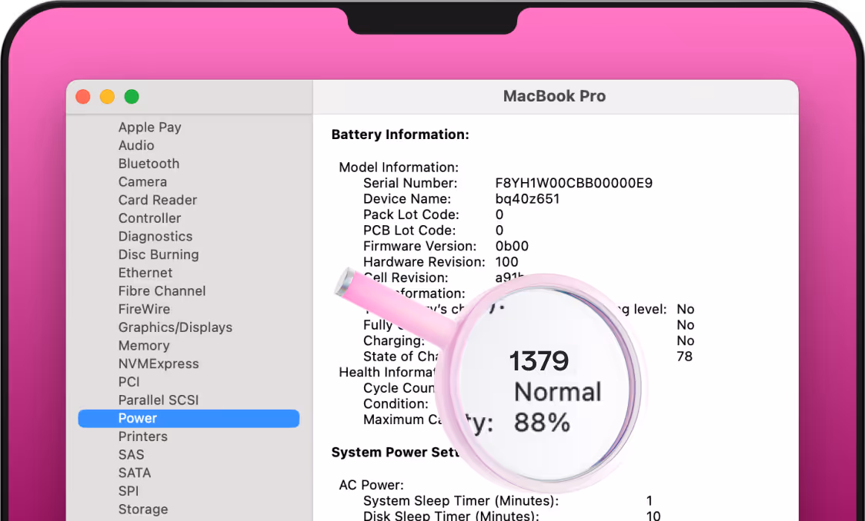Viewport: 865px width, 521px height.
Task: Open the Printers section
Action: point(142,436)
